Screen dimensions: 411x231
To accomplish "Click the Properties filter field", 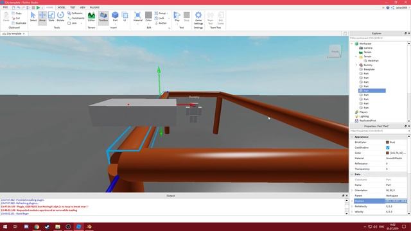I will pos(378,131).
